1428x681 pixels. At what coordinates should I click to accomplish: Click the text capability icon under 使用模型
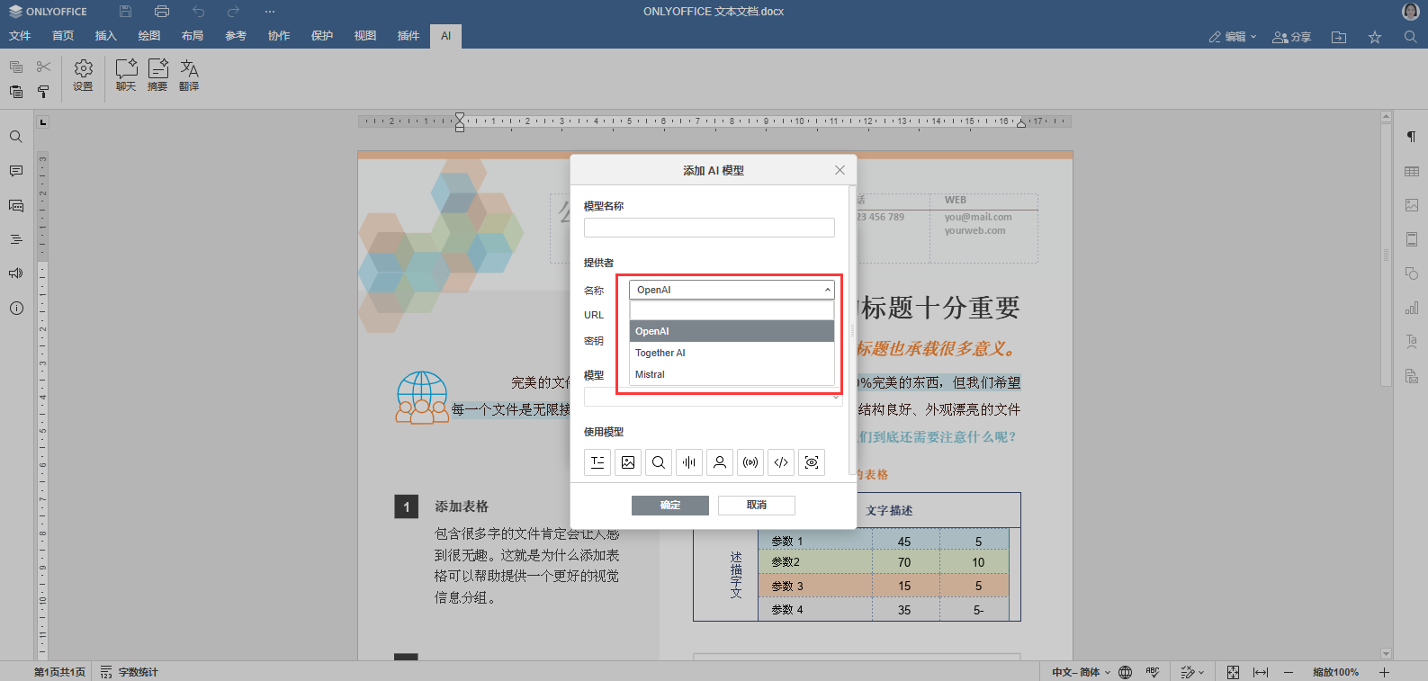(x=597, y=462)
